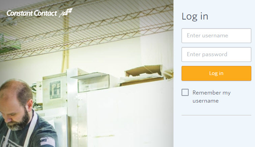
Task: Click the large 'Log in' heading
Action: [x=195, y=16]
